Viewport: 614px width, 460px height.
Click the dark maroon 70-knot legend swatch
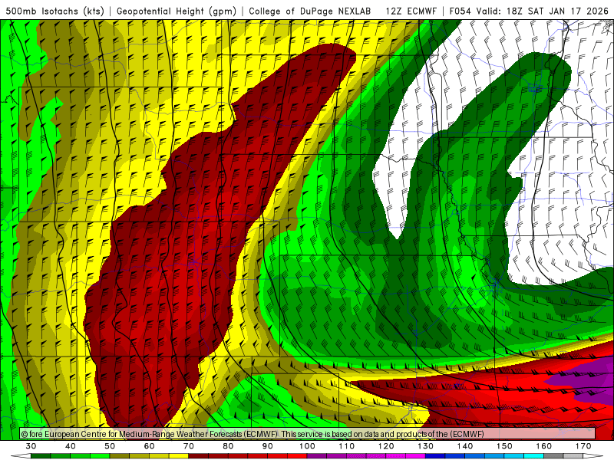point(199,456)
